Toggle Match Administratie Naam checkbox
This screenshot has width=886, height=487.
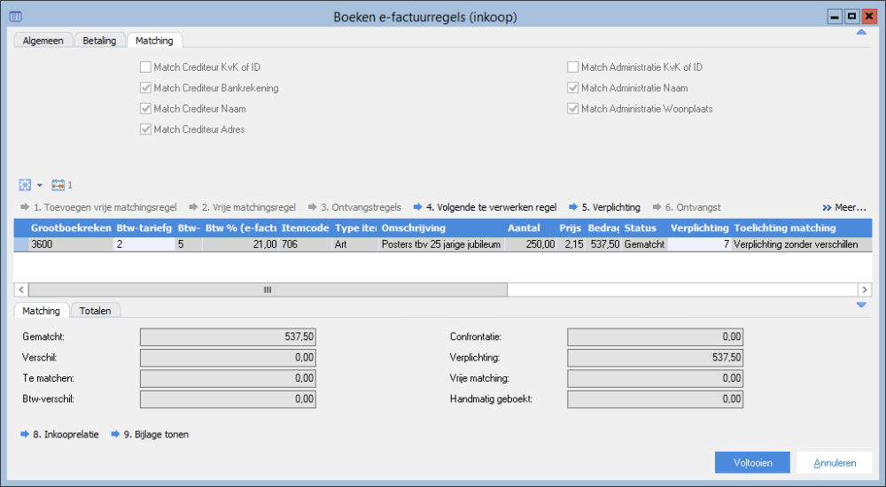[573, 89]
